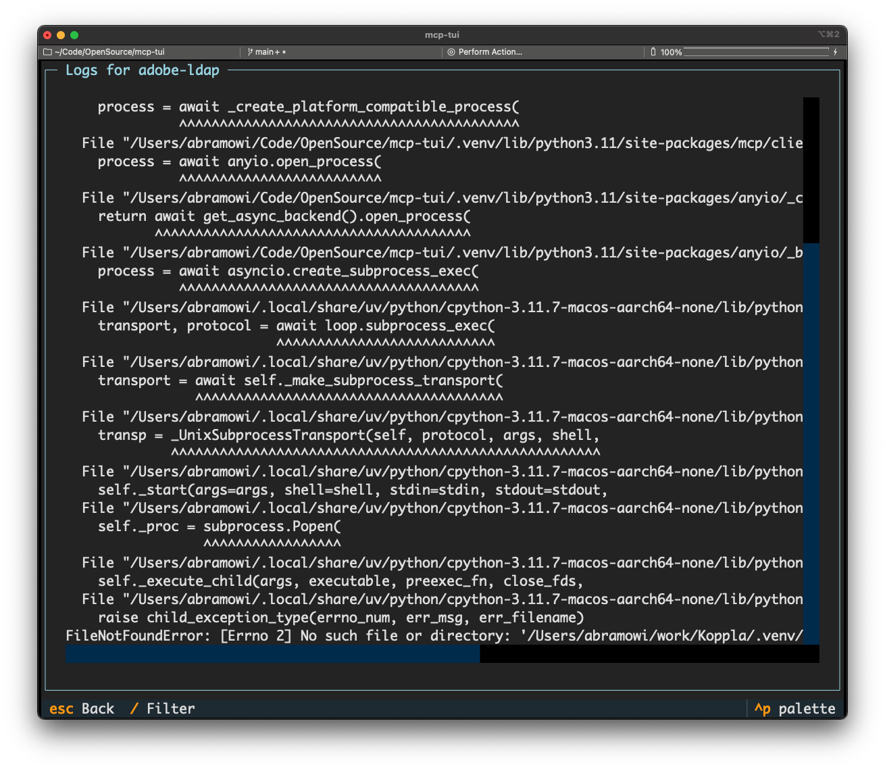Open the Perform Action… command menu
The height and width of the screenshot is (769, 885).
pos(489,51)
